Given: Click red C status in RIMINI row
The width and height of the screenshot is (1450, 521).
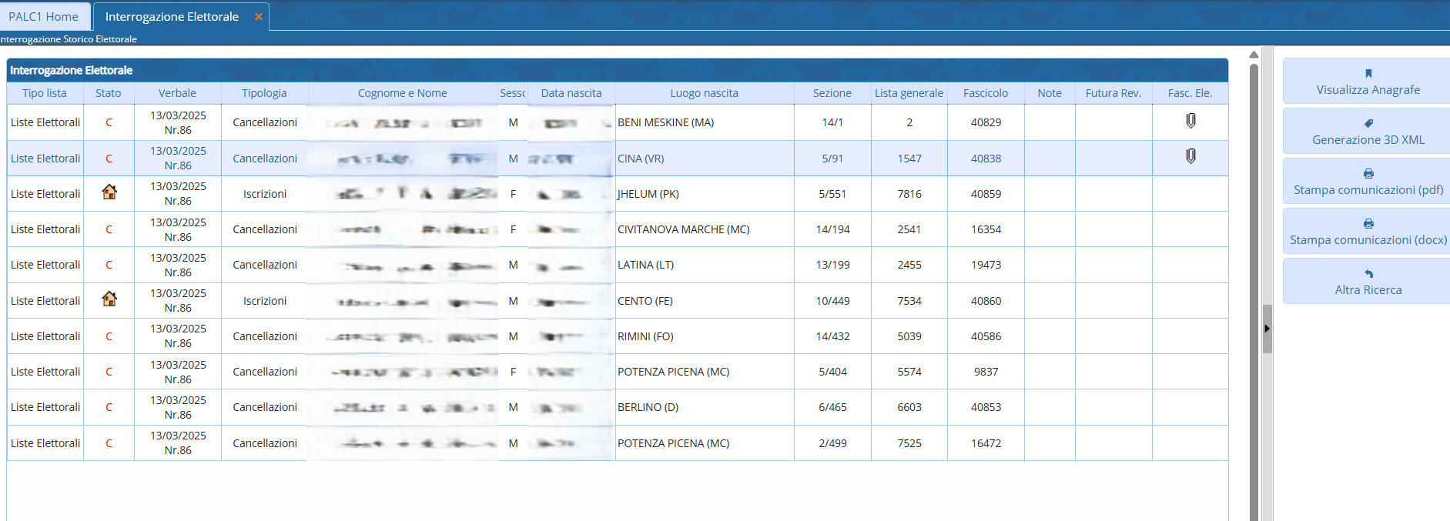Looking at the screenshot, I should tap(109, 336).
